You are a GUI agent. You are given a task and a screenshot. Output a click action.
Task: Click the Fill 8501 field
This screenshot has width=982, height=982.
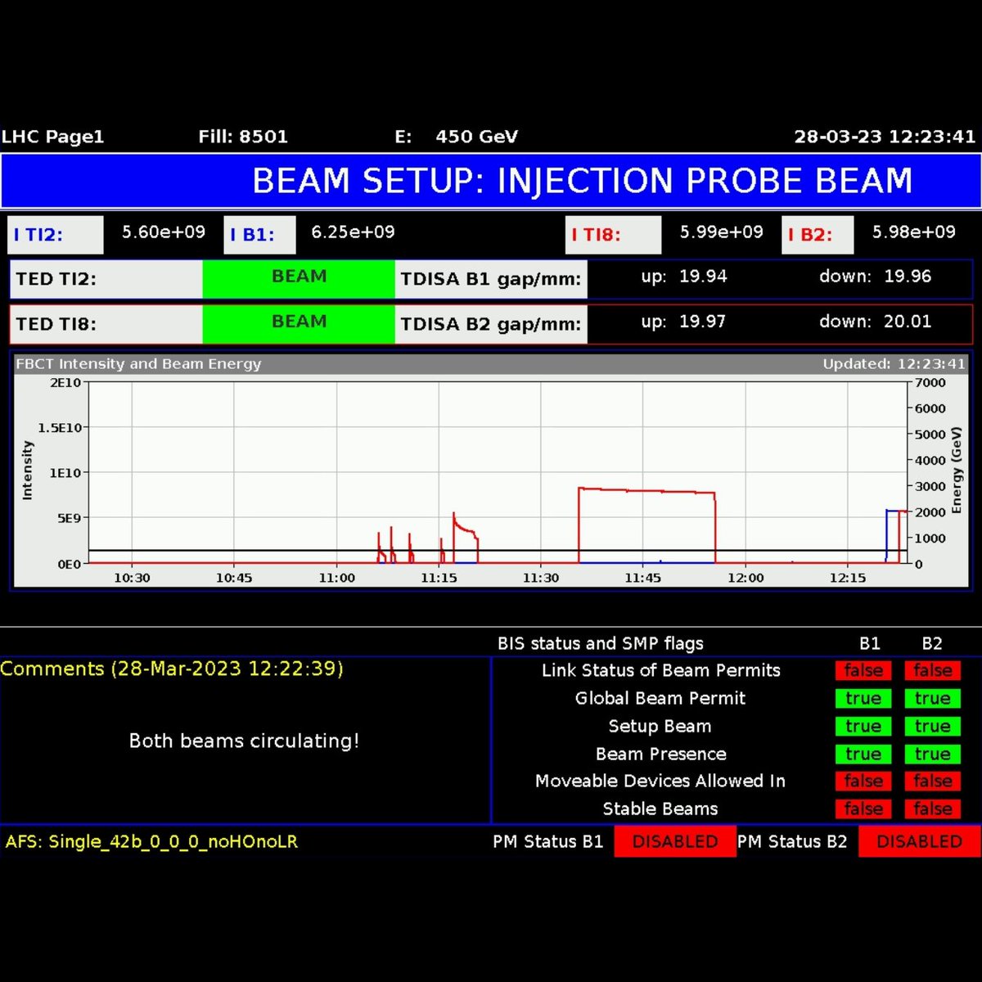[241, 137]
